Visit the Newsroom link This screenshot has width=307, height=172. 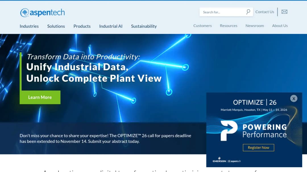pyautogui.click(x=255, y=26)
